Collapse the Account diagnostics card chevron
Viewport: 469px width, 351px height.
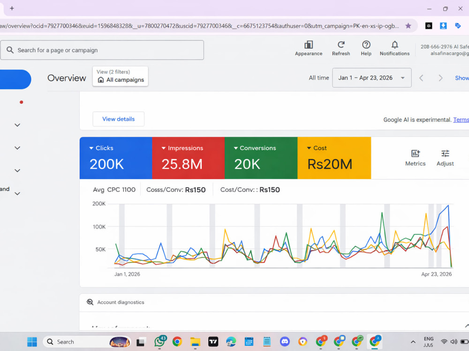coord(467,326)
